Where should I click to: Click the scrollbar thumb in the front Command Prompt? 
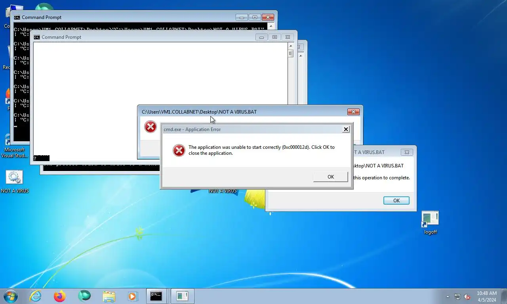(x=290, y=53)
